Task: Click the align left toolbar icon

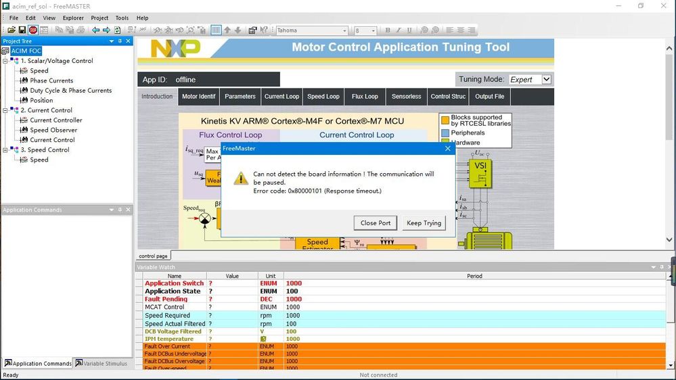Action: pos(450,30)
